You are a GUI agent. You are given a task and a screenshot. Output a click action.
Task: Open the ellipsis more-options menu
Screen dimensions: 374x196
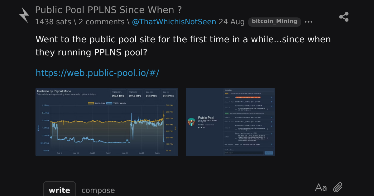(308, 22)
